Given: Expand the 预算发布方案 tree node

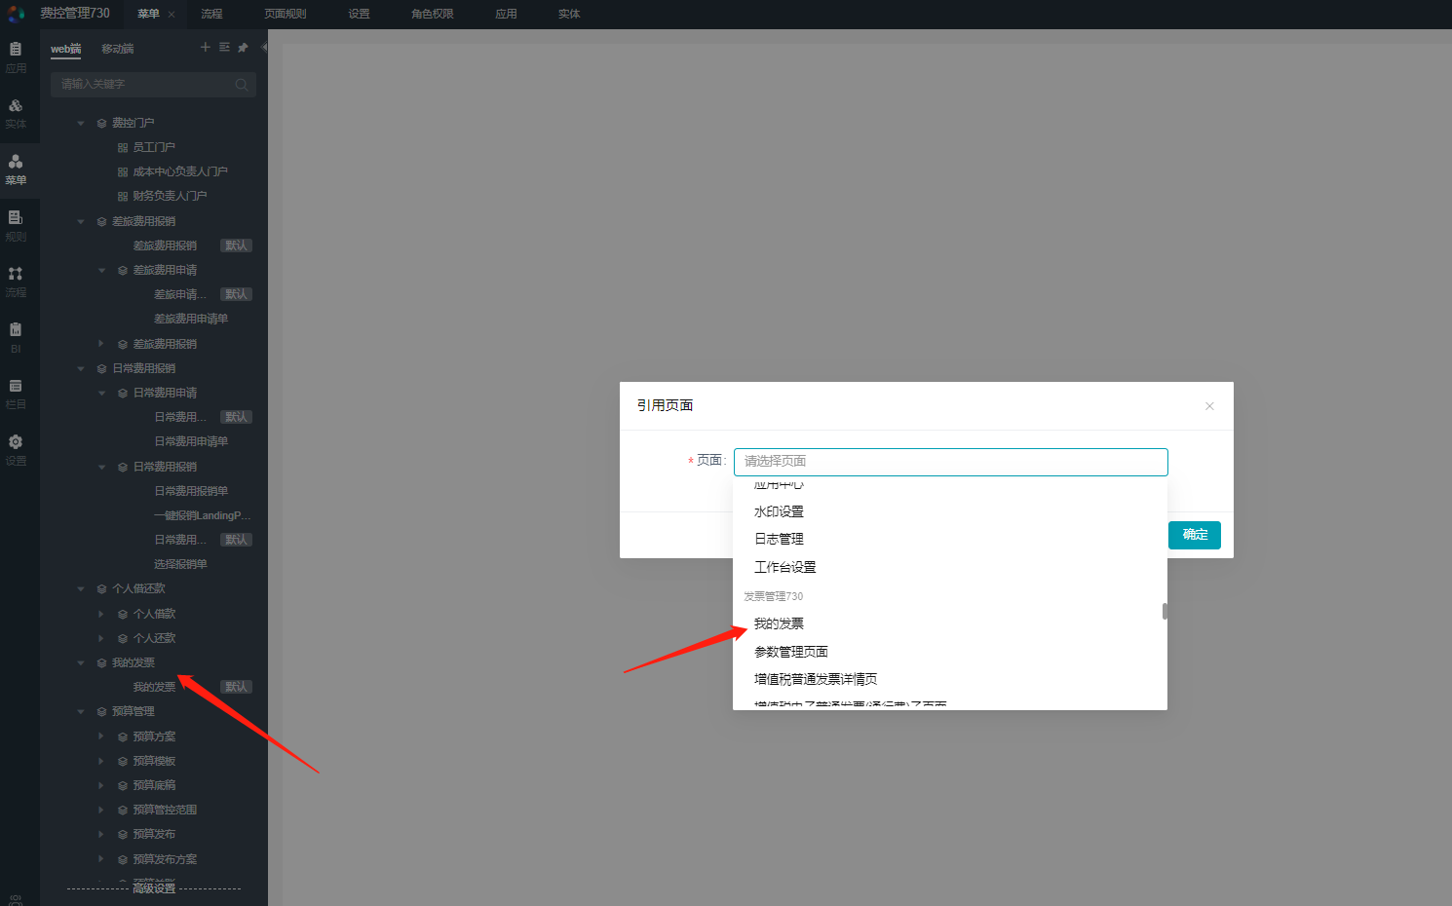Looking at the screenshot, I should (101, 859).
